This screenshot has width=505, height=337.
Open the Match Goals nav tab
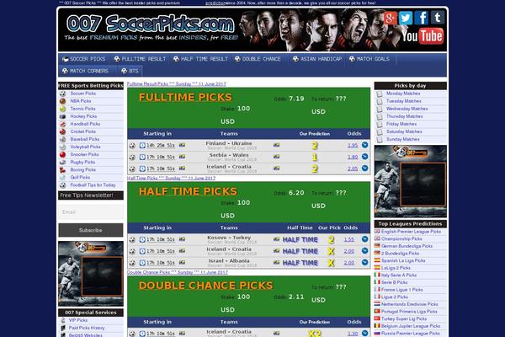pyautogui.click(x=369, y=59)
